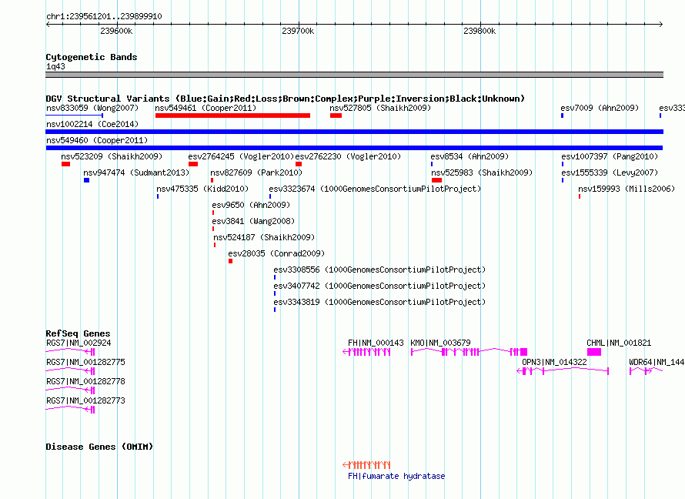Open nsv159993 (Mills2006) variant label
The height and width of the screenshot is (499, 685).
627,189
